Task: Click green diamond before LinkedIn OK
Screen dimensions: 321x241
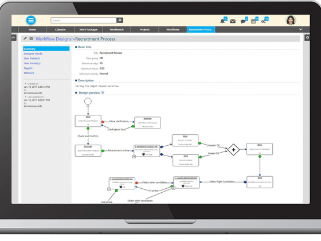Action: [x=200, y=143]
